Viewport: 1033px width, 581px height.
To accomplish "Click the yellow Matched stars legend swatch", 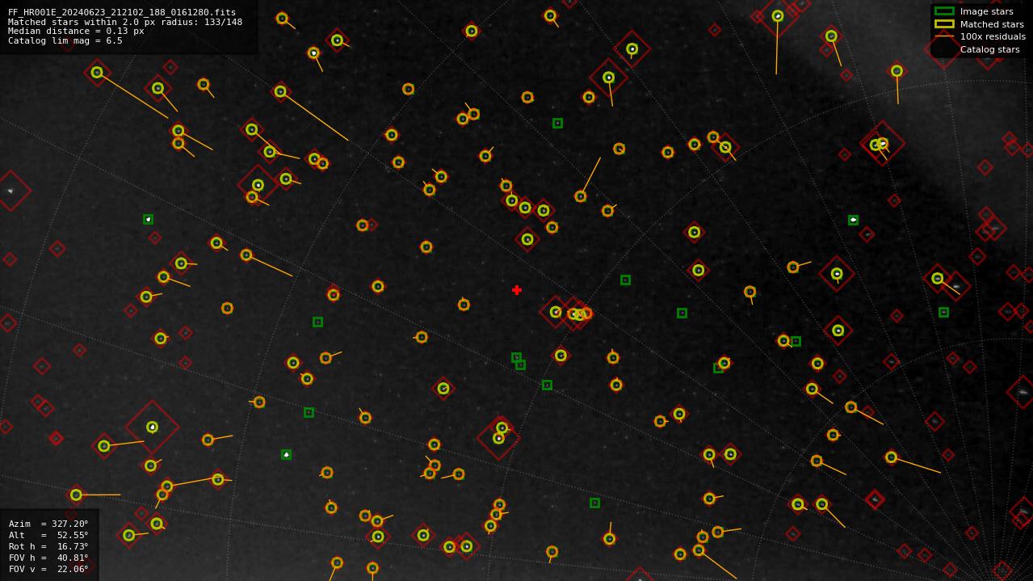I will click(944, 24).
